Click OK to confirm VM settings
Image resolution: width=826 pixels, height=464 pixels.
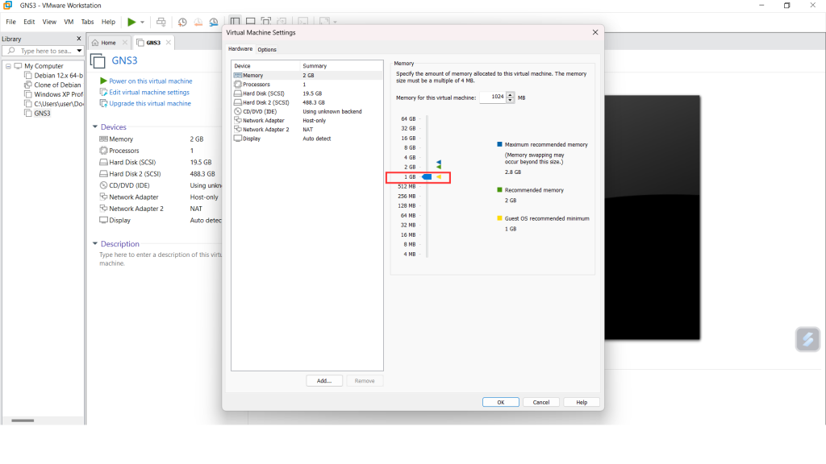(500, 402)
